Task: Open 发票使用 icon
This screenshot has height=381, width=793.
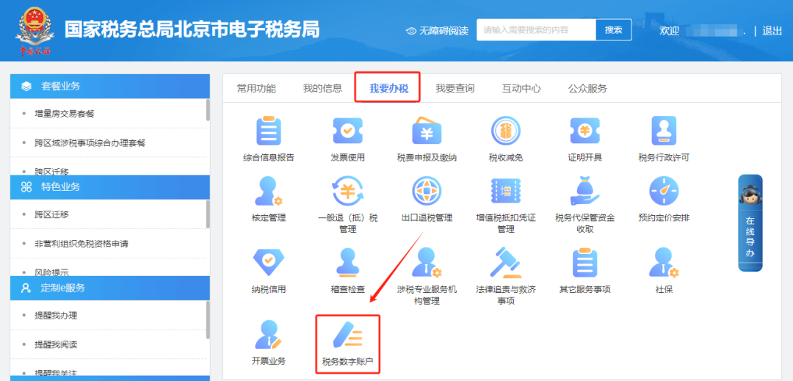Action: tap(347, 131)
